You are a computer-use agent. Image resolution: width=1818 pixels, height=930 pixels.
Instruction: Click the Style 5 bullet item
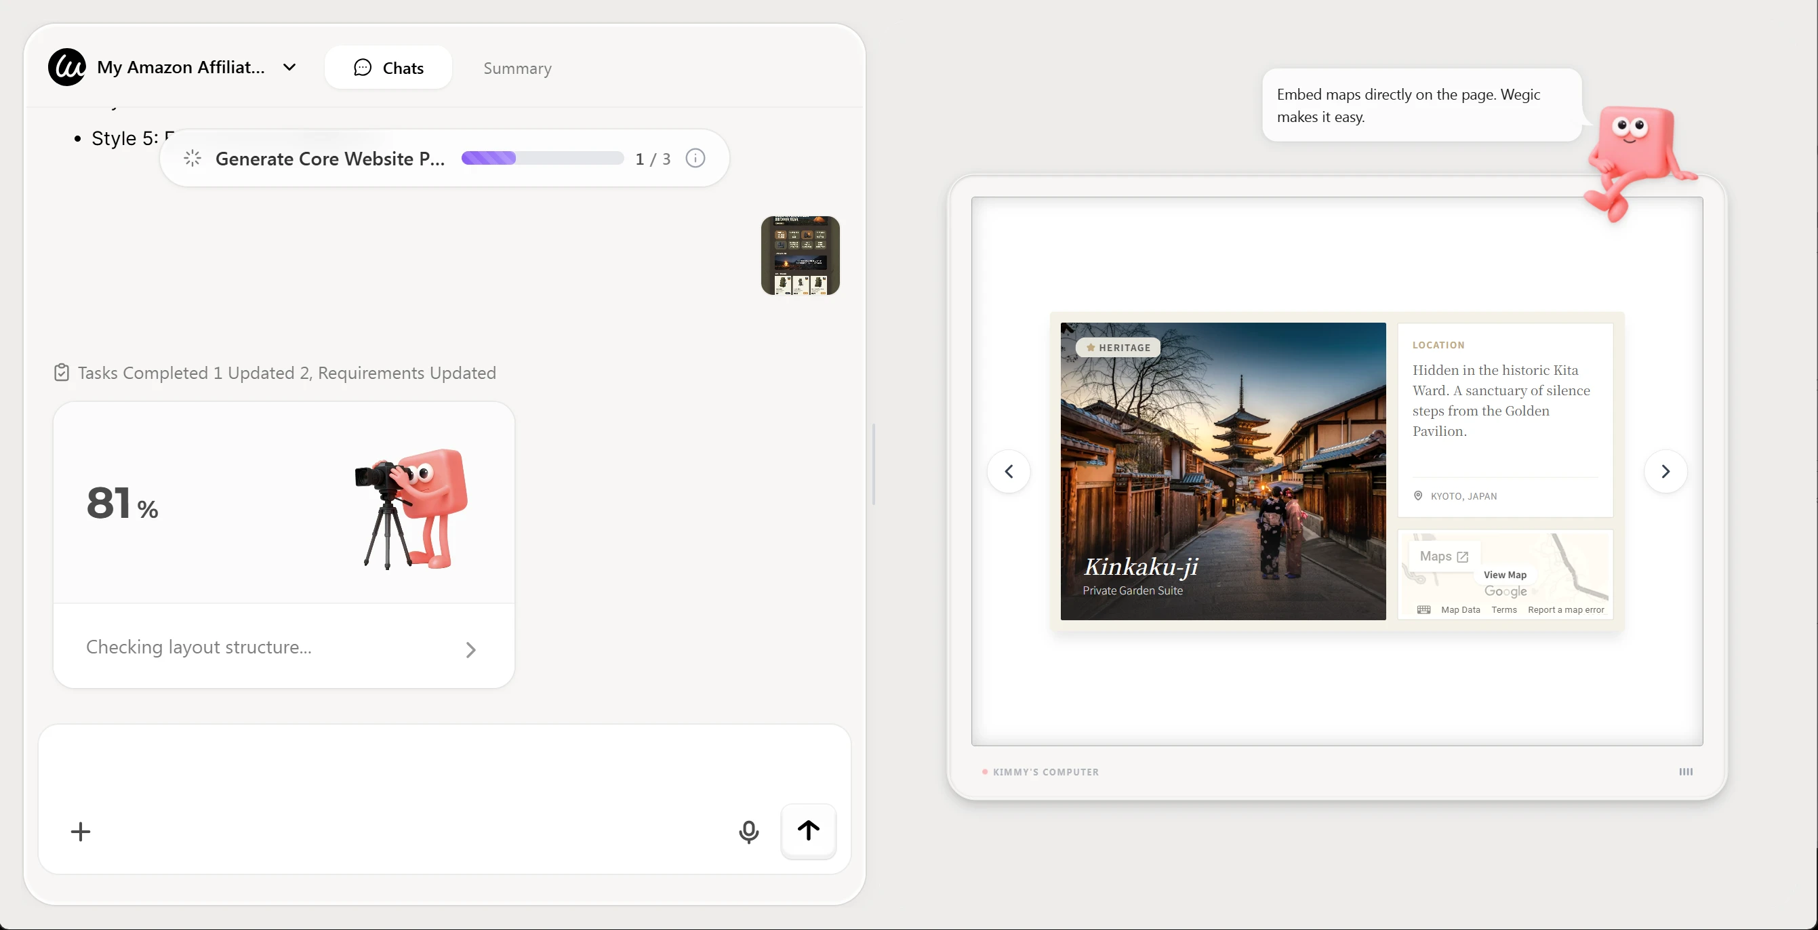(125, 138)
